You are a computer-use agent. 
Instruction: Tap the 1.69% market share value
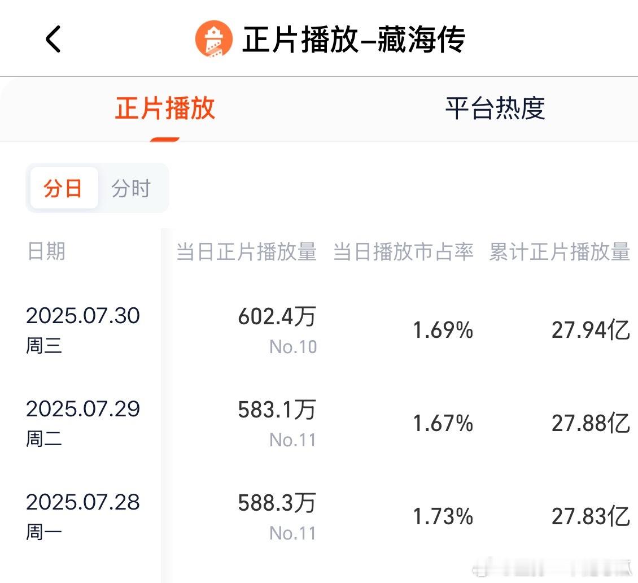tap(443, 330)
